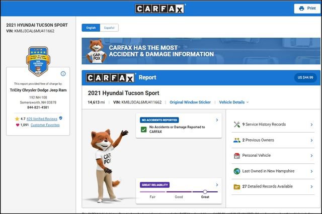
Task: Switch language to Español
Action: [109, 28]
